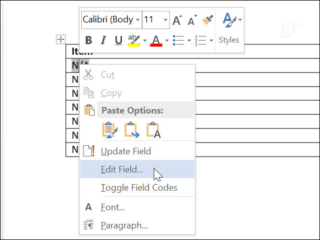
Task: Click the Paragraph pilcrow icon
Action: click(89, 225)
